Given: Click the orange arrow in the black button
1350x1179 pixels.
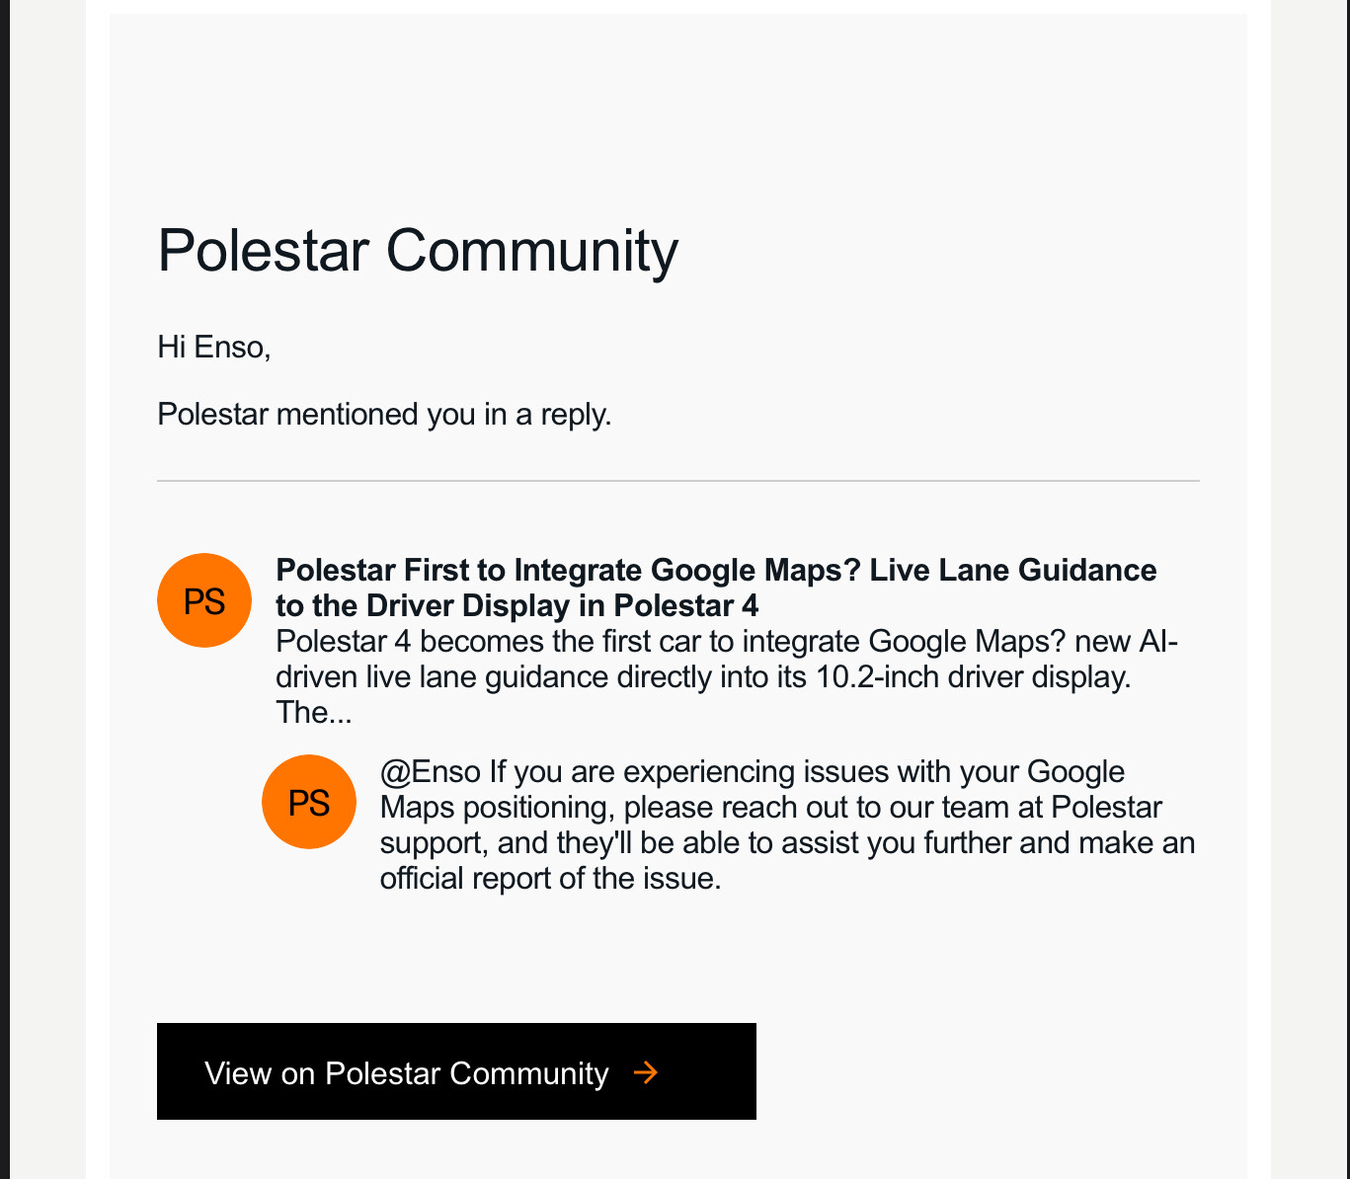Looking at the screenshot, I should point(646,1072).
